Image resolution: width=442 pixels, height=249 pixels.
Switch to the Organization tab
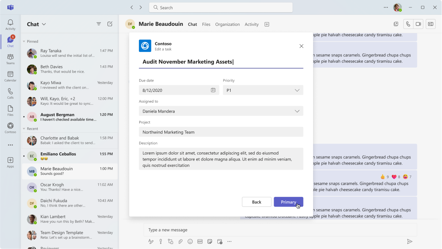227,24
